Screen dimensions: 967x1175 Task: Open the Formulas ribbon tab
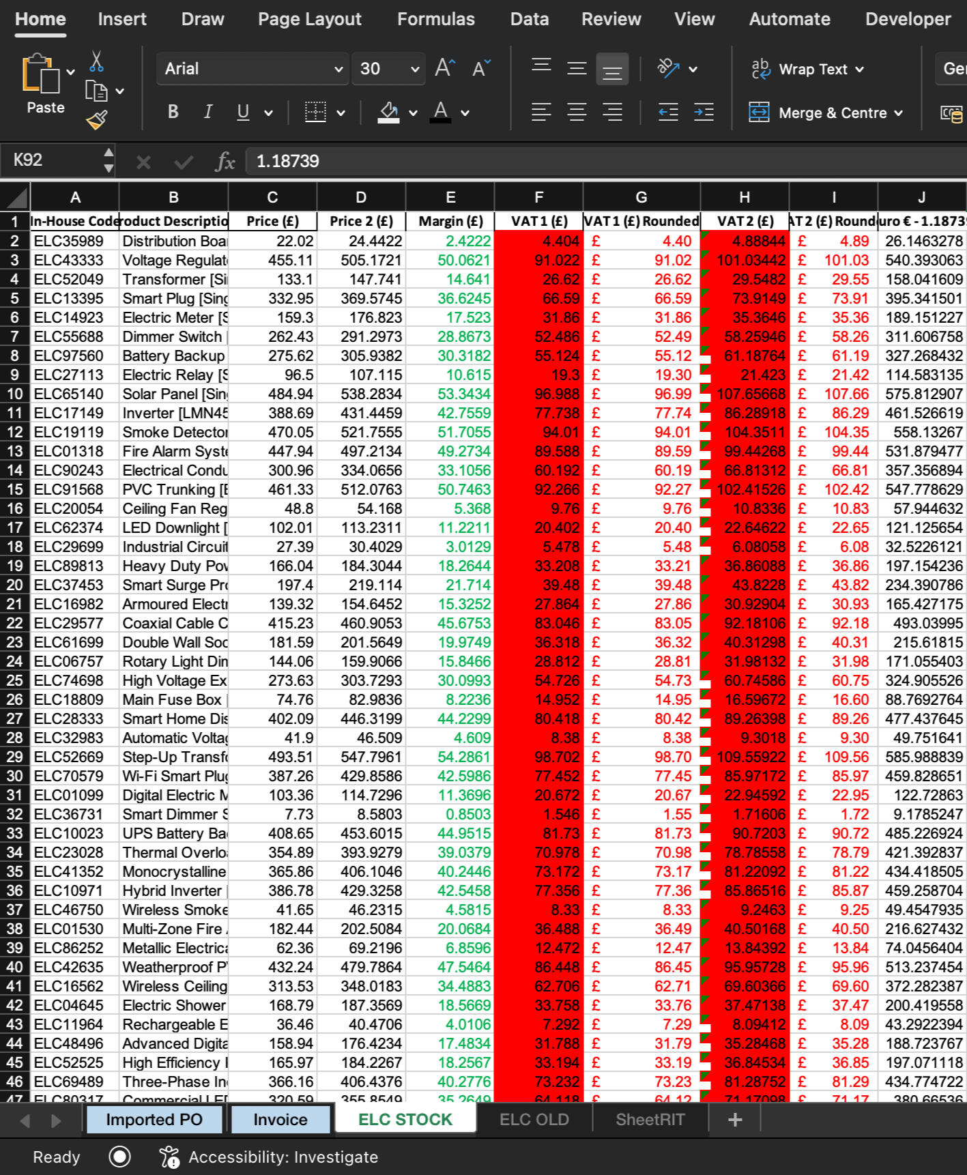tap(435, 19)
